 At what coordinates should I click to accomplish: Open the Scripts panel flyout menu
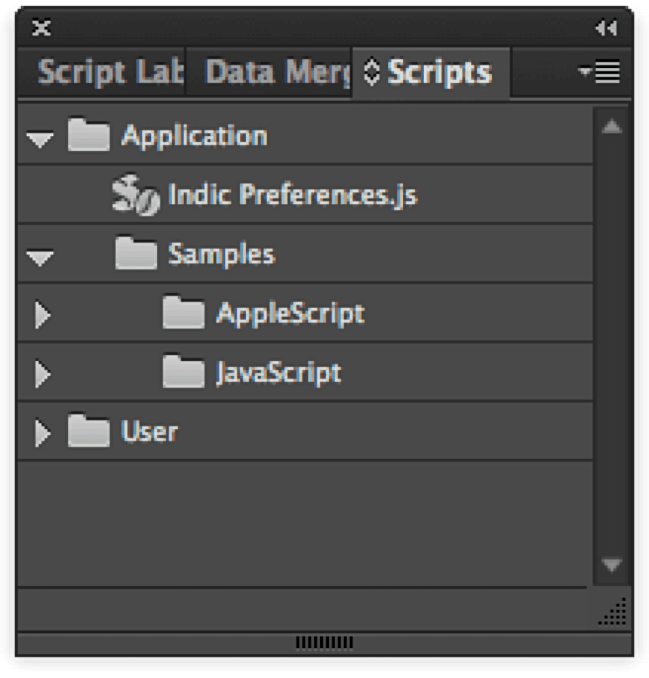[x=600, y=72]
